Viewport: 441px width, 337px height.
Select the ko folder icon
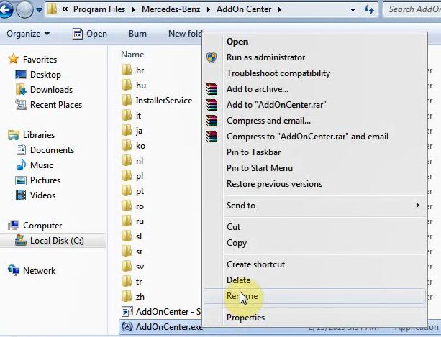pos(127,145)
